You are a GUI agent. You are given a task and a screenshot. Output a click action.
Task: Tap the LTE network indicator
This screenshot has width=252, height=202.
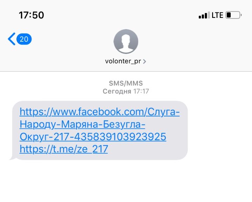tap(217, 15)
